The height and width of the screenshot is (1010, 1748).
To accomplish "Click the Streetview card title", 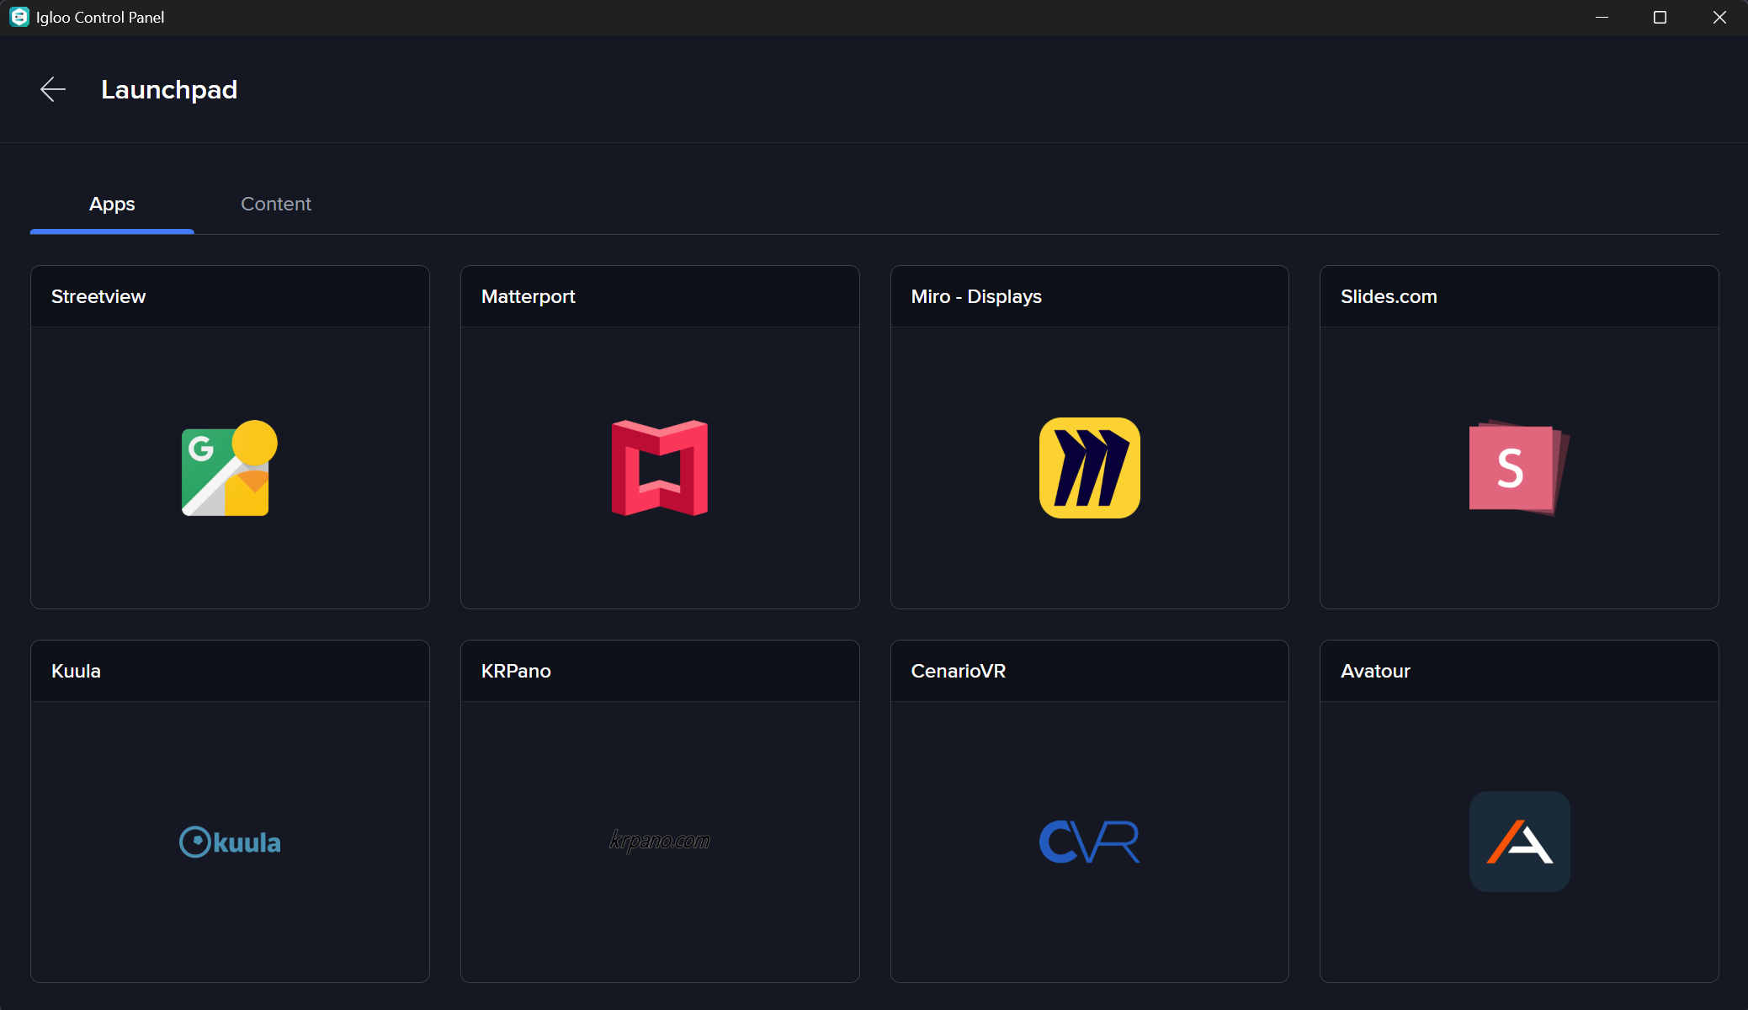I will point(98,296).
